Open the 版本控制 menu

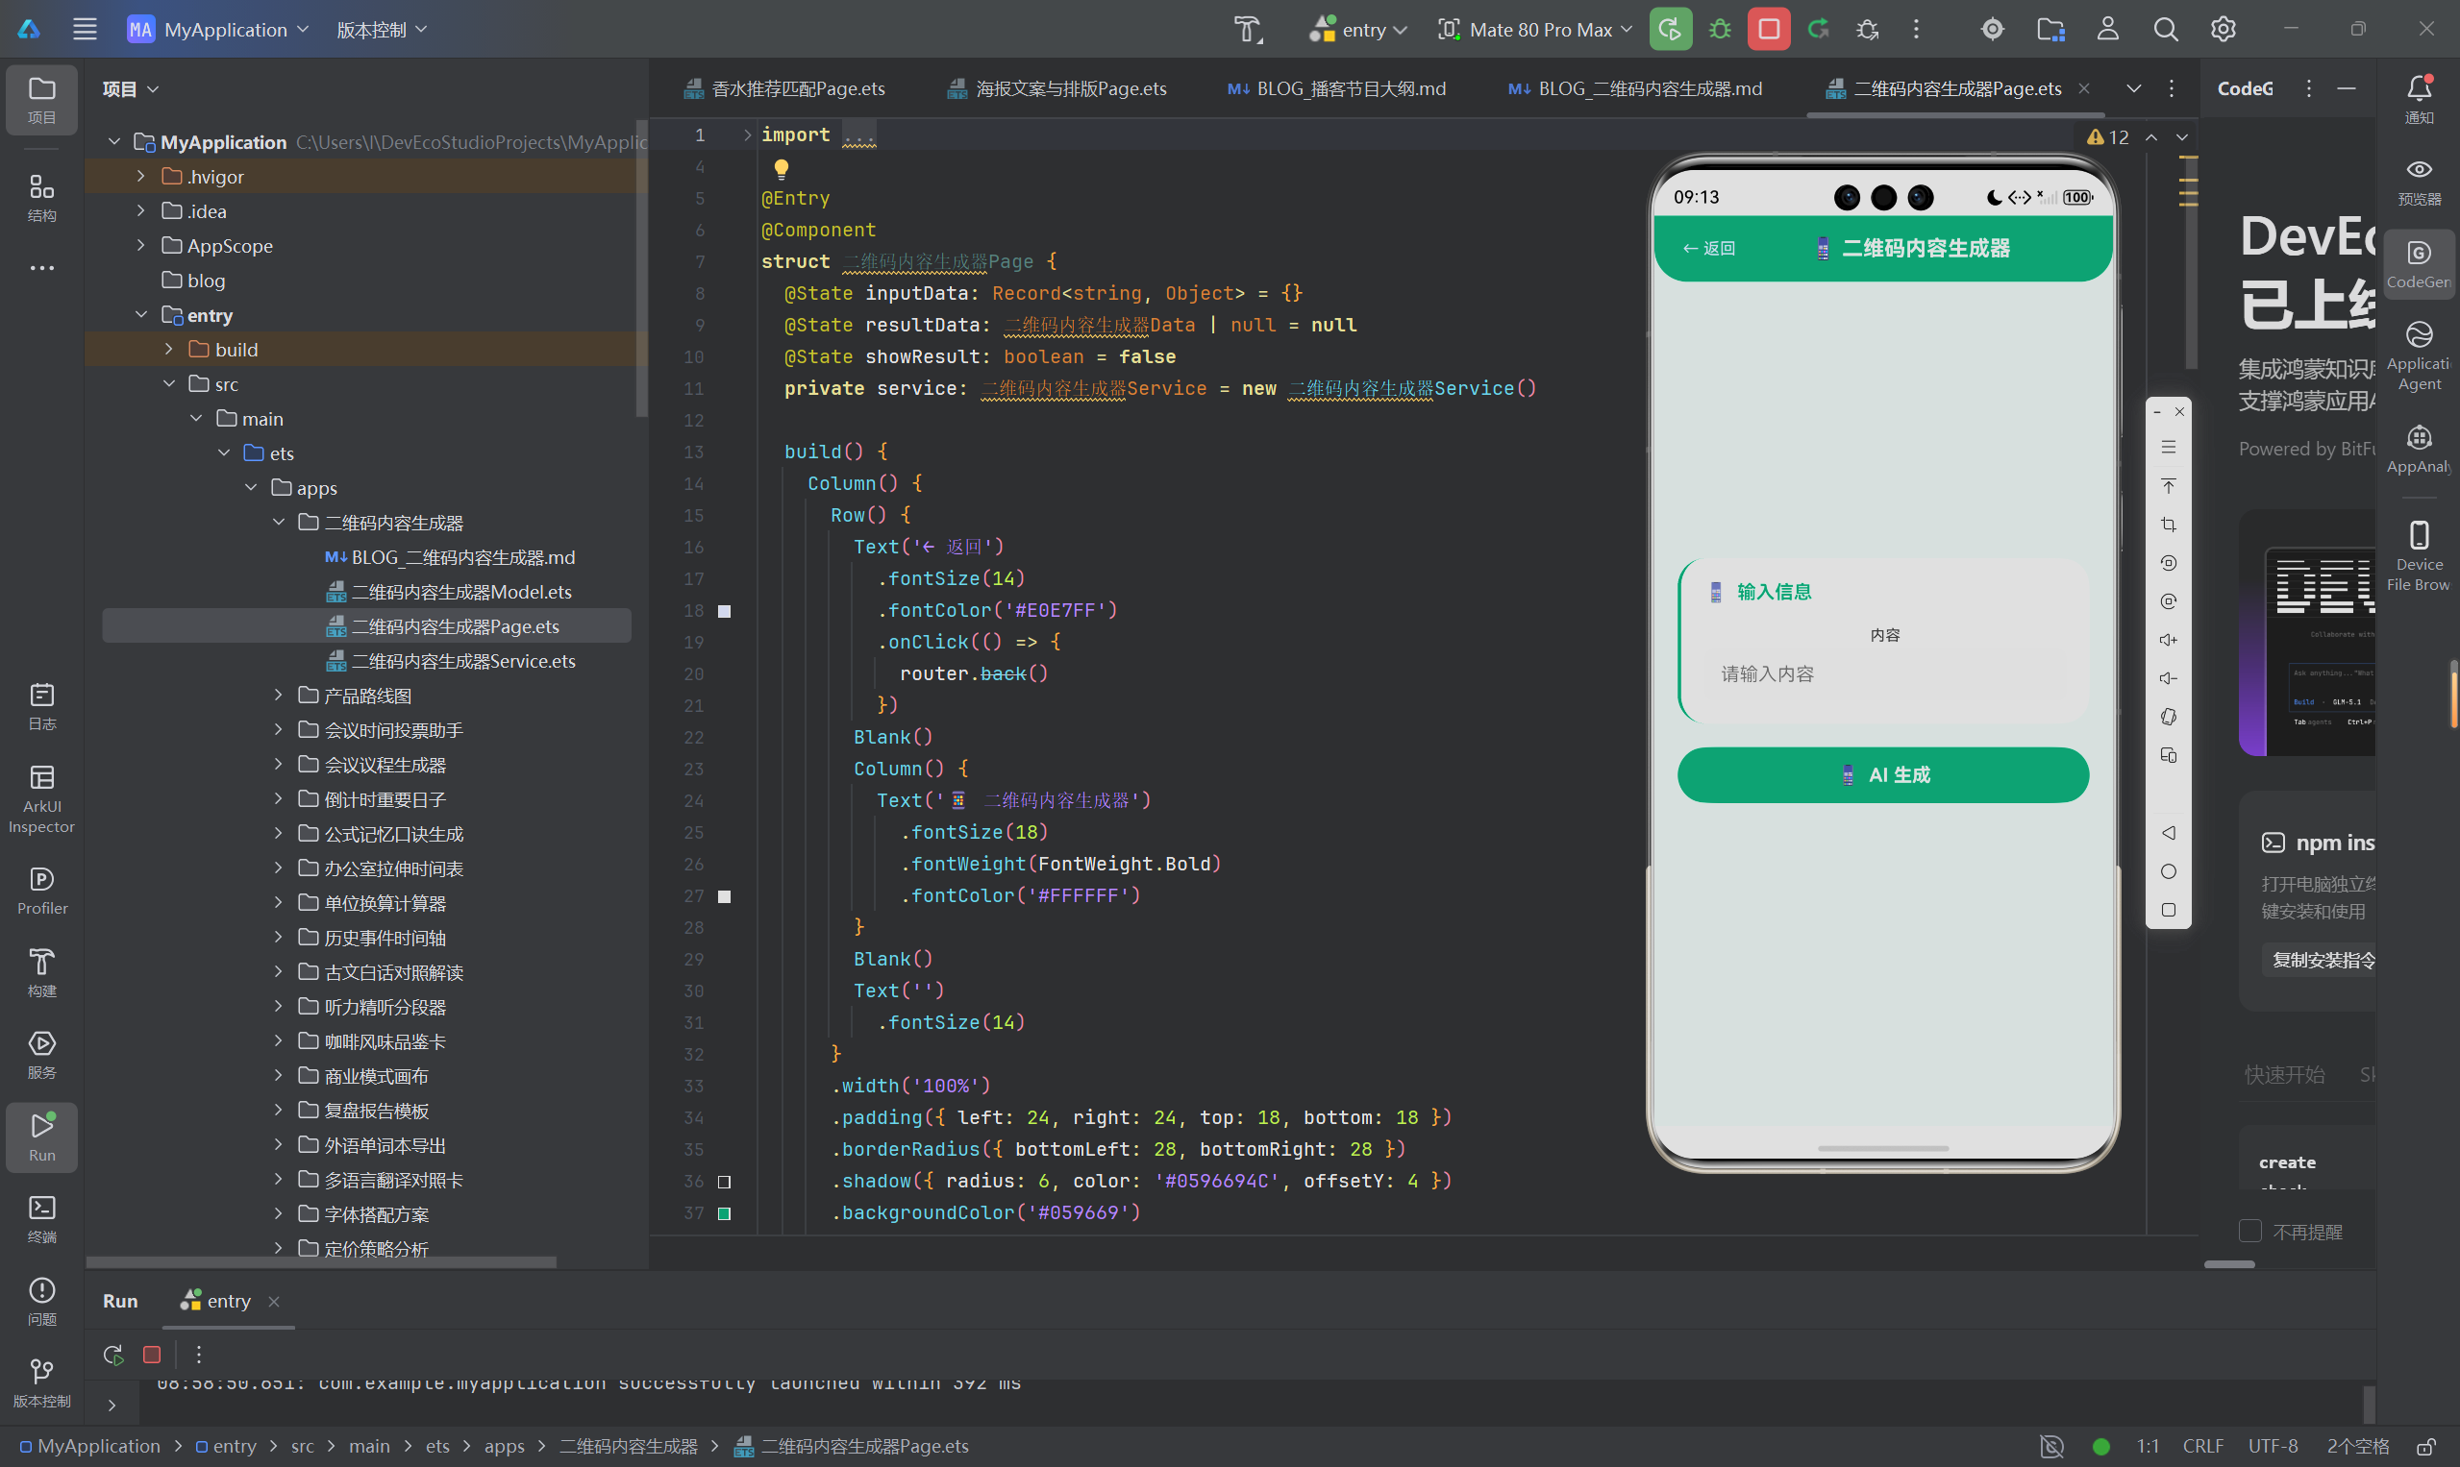[x=382, y=30]
